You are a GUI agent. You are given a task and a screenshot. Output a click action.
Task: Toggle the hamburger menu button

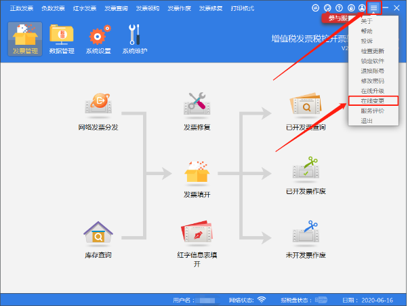click(x=373, y=8)
